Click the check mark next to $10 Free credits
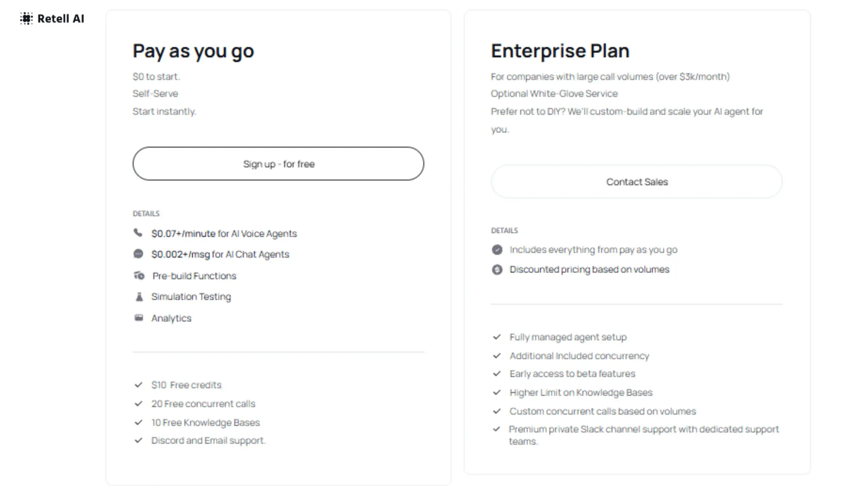 (138, 384)
